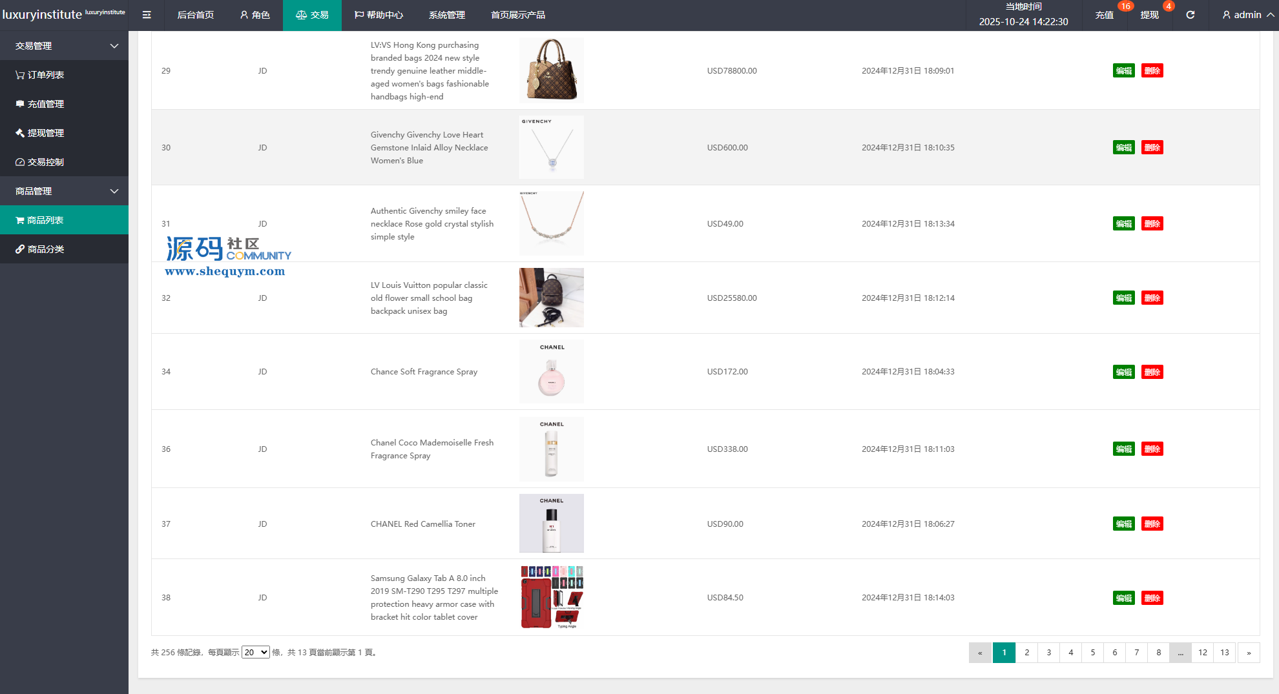Open the 系统管理 top menu

pyautogui.click(x=446, y=15)
